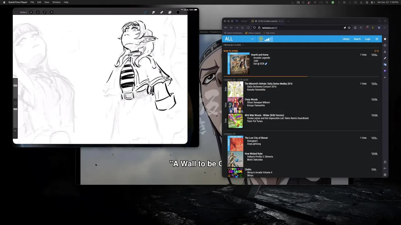Screen dimensions: 401x225
Task: Open Rainwave Library
Action: pyautogui.click(x=346, y=39)
